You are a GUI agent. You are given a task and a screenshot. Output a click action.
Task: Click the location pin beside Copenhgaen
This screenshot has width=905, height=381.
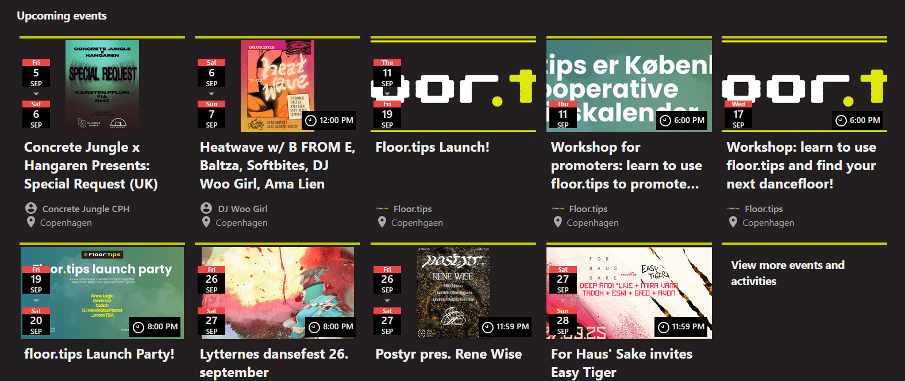coord(382,222)
